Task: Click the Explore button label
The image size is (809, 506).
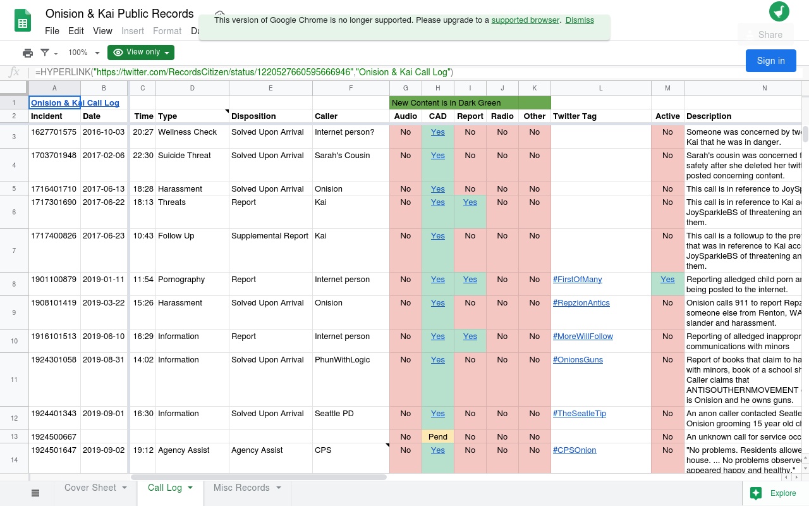Action: [x=783, y=493]
